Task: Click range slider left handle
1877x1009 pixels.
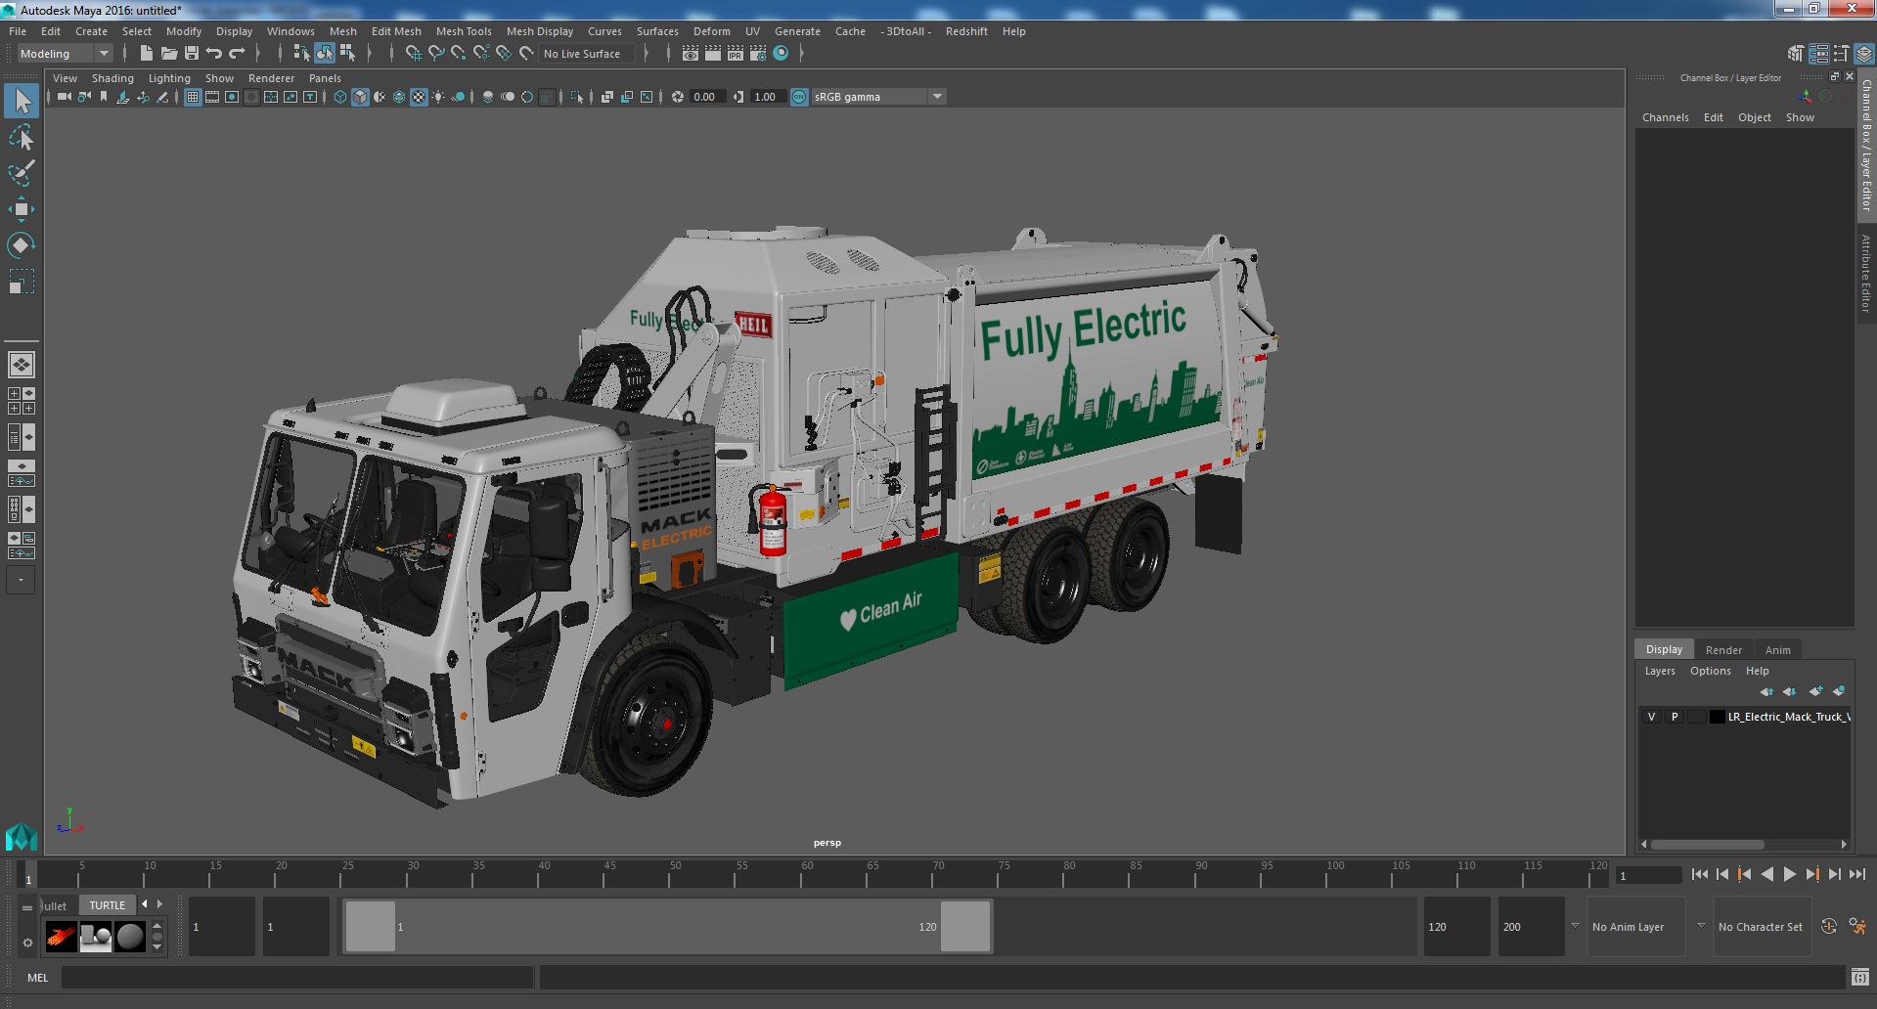Action: (x=371, y=926)
